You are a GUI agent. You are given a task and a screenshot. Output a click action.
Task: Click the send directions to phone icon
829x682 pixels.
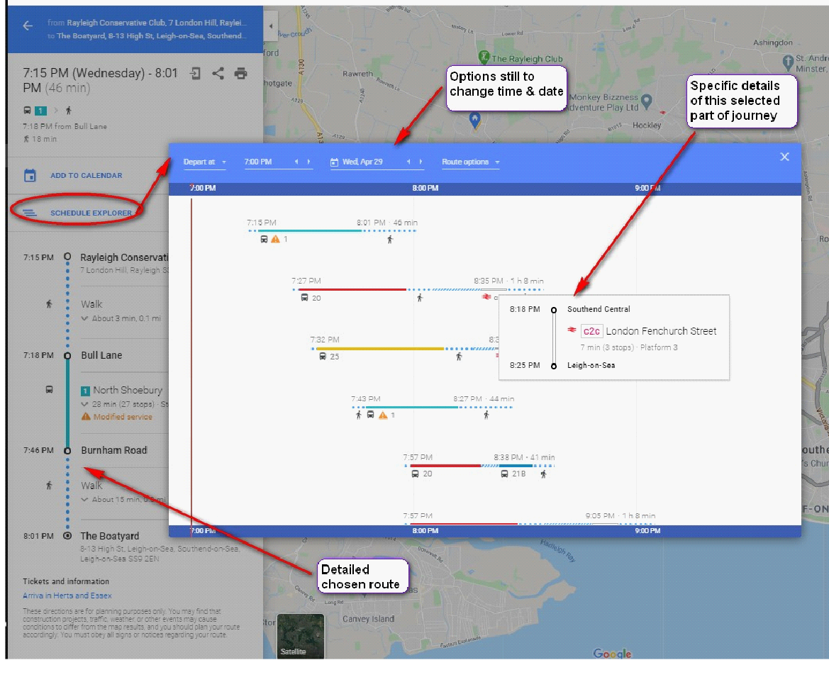[196, 73]
